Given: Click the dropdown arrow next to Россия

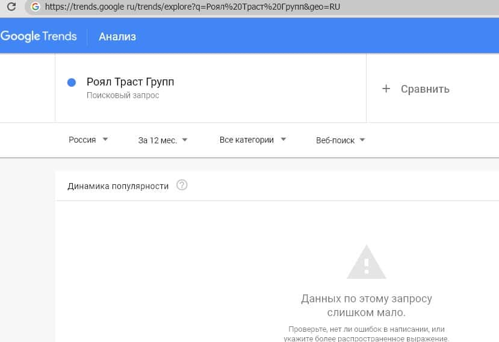Looking at the screenshot, I should point(105,140).
